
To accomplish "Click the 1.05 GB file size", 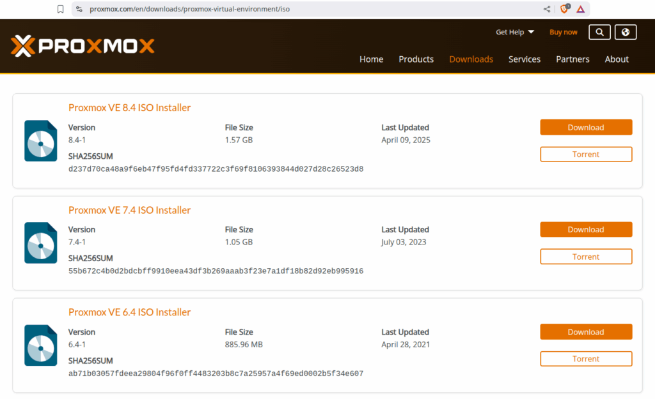I will coord(239,242).
